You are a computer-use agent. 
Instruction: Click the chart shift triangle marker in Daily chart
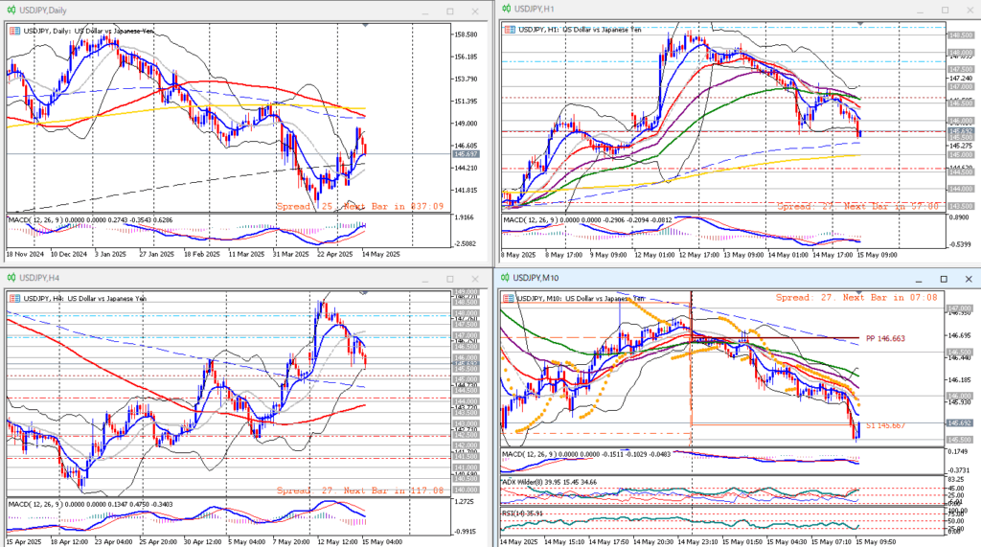click(x=365, y=26)
